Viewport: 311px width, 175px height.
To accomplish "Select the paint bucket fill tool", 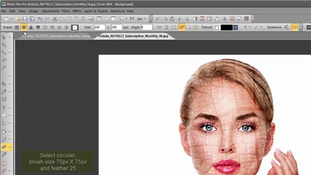I will click(x=4, y=131).
